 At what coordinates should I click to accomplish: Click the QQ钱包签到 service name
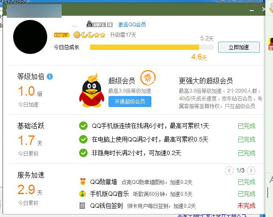tap(106, 206)
